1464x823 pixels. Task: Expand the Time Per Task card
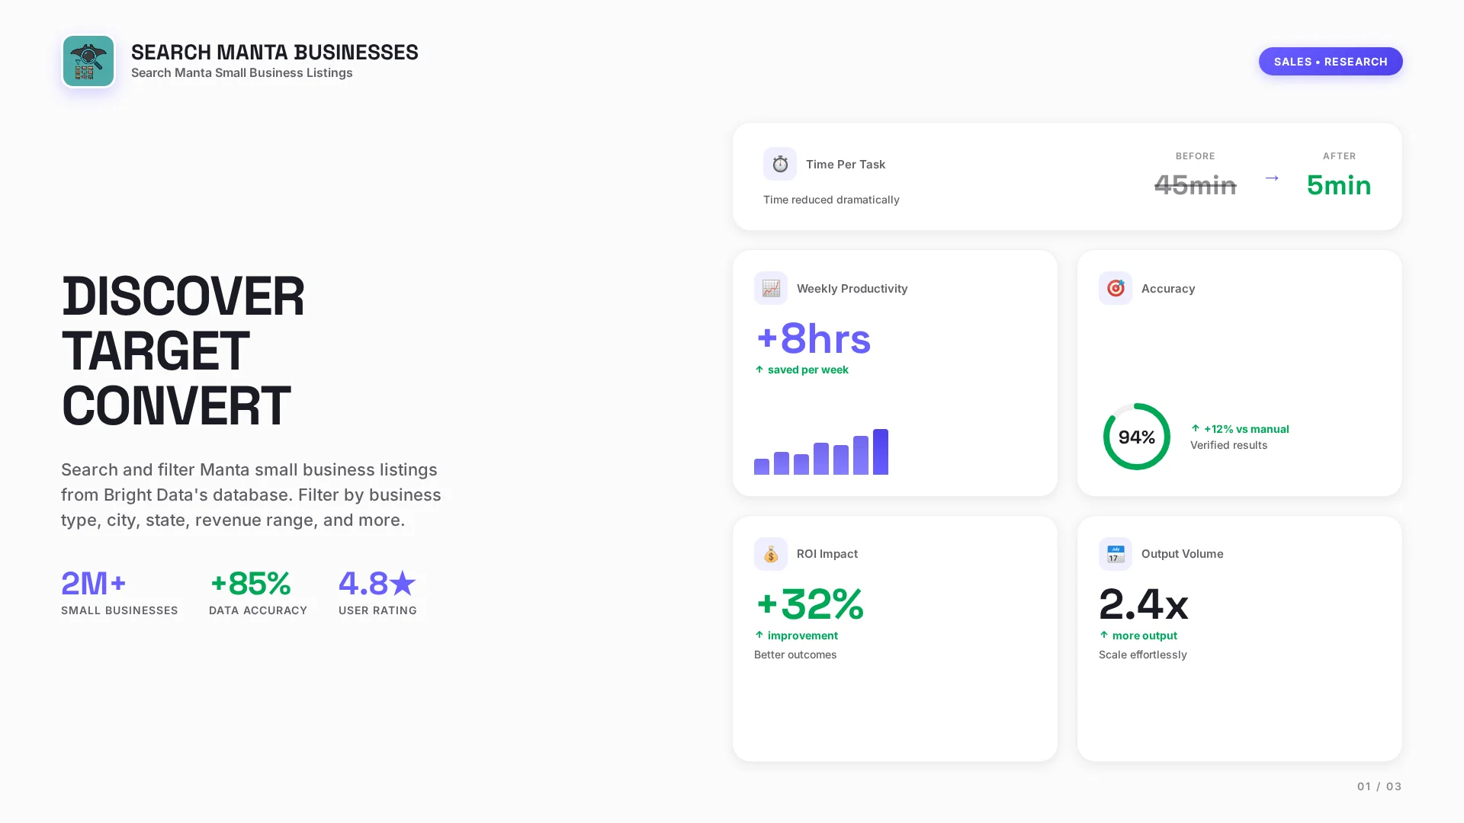pos(1067,176)
